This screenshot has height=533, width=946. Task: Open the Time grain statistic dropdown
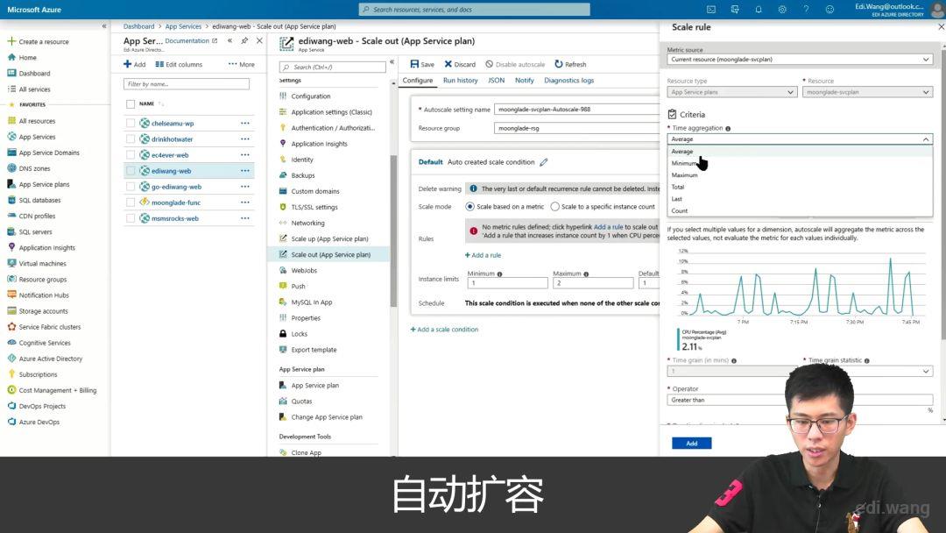click(x=867, y=371)
